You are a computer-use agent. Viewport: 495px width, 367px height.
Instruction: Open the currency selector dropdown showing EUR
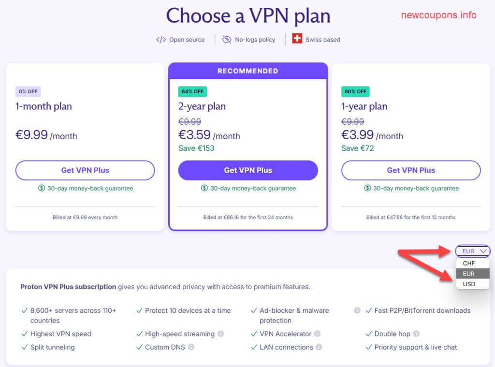(472, 251)
